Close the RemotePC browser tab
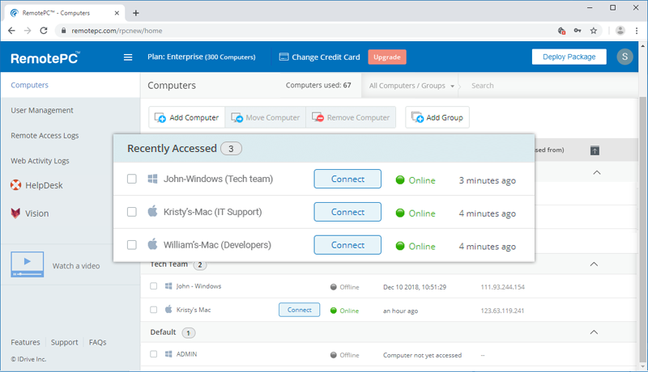The height and width of the screenshot is (372, 648). pyautogui.click(x=117, y=13)
